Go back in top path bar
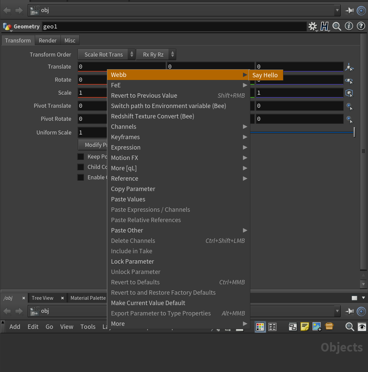This screenshot has width=368, height=372. click(7, 10)
